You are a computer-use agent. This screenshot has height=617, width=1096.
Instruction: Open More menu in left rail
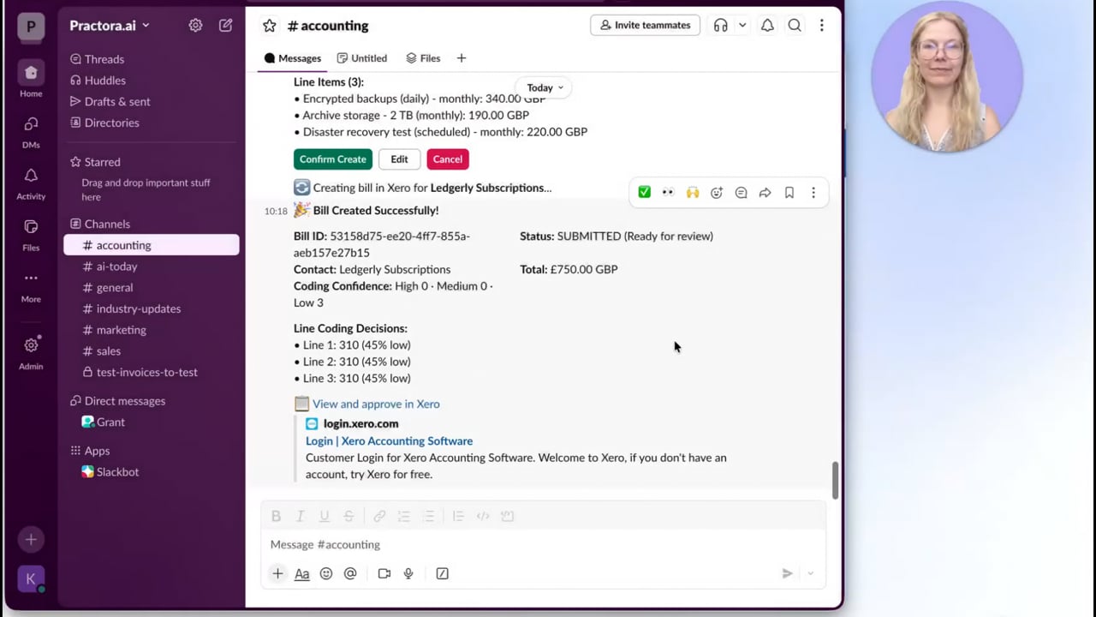(x=31, y=285)
